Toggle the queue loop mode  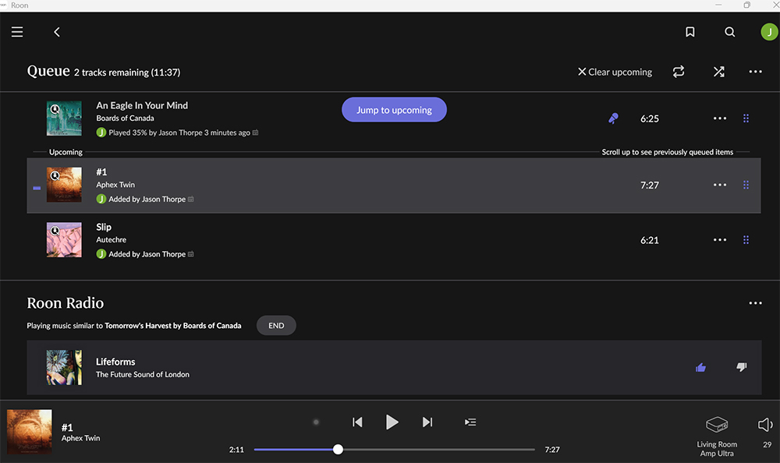click(679, 72)
